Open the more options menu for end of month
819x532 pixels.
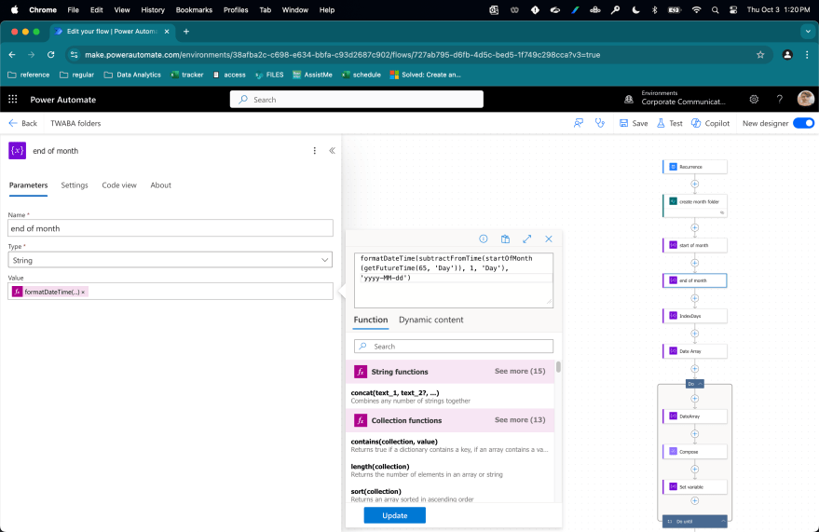[314, 150]
